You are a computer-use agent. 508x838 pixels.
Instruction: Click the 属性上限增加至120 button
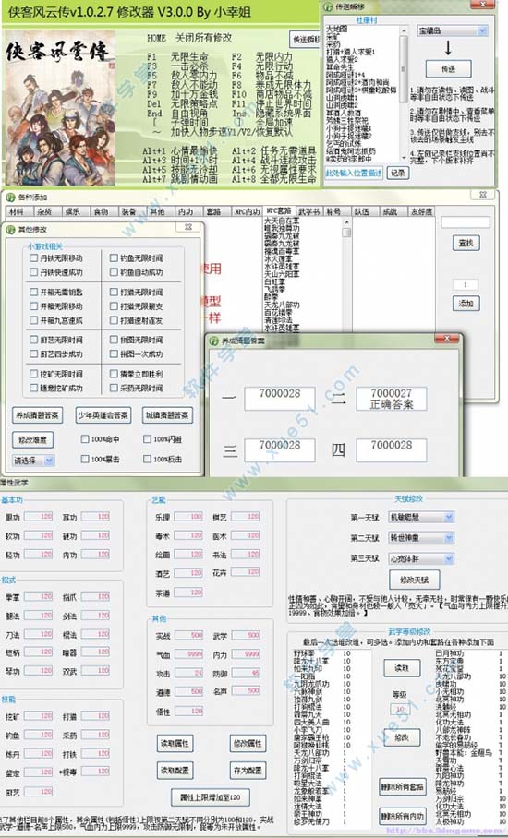[211, 797]
